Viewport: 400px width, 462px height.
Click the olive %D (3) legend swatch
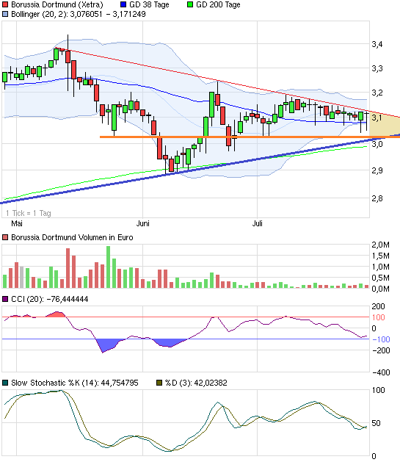(x=159, y=383)
